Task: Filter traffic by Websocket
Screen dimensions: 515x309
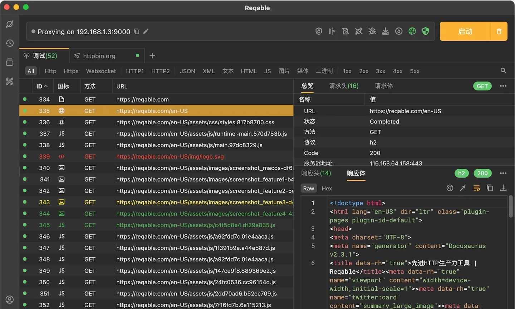Action: (x=101, y=71)
